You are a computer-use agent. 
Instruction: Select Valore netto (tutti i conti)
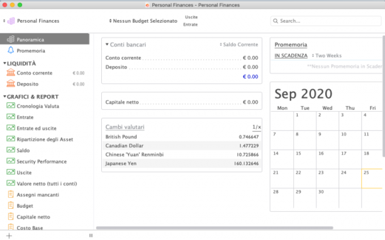[x=47, y=183]
